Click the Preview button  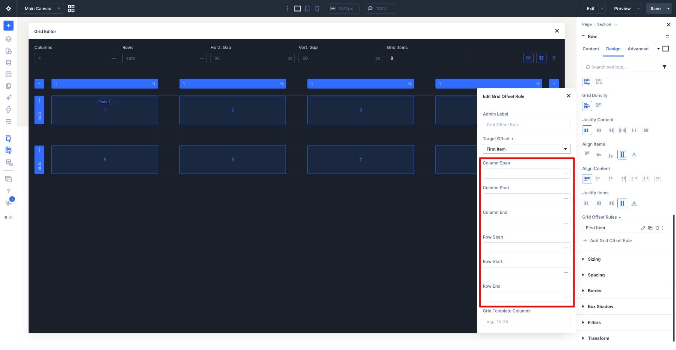[622, 8]
